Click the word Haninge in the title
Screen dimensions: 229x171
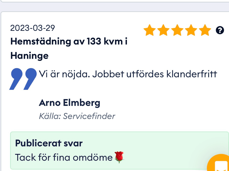(x=29, y=56)
